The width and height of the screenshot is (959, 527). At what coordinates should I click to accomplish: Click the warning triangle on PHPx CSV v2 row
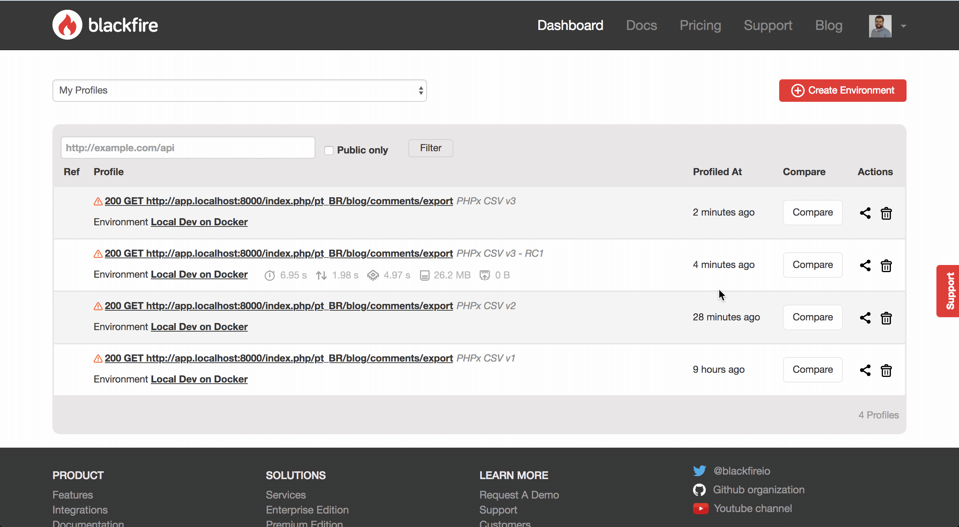tap(98, 306)
